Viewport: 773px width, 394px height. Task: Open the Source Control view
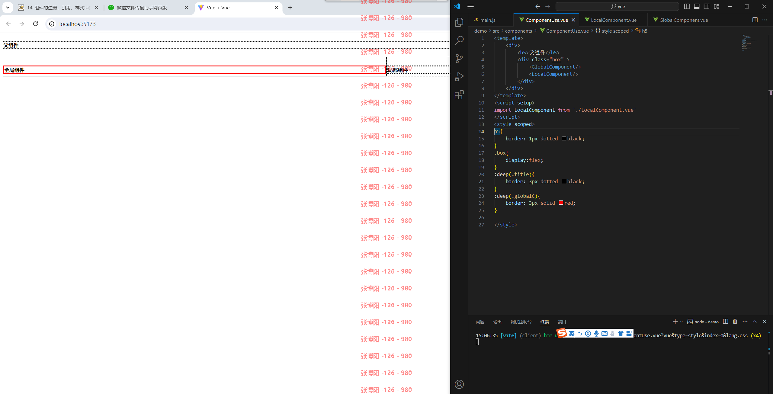point(459,59)
